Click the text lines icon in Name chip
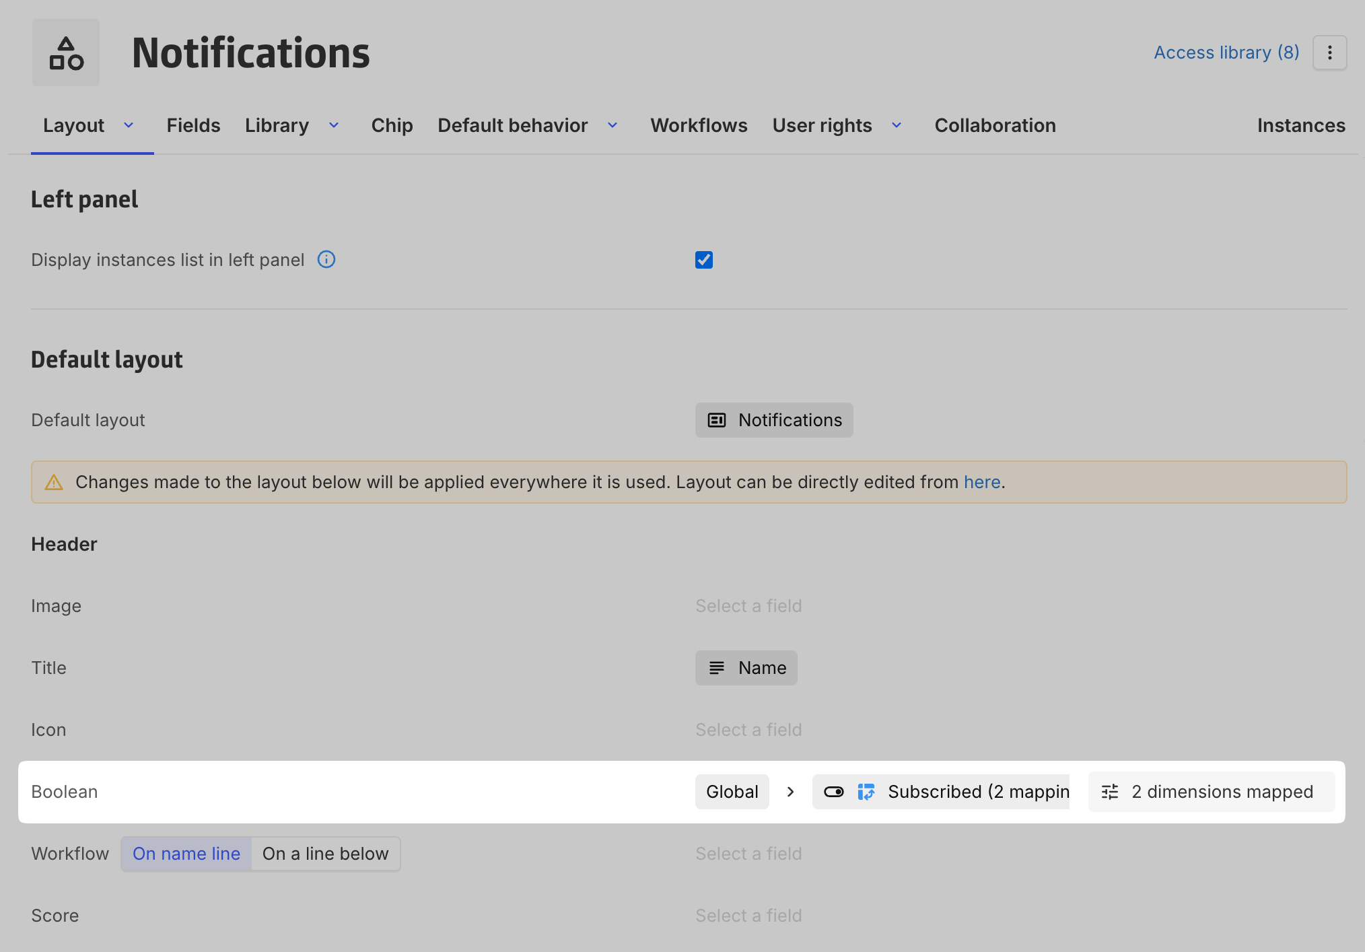This screenshot has width=1365, height=952. pos(717,668)
